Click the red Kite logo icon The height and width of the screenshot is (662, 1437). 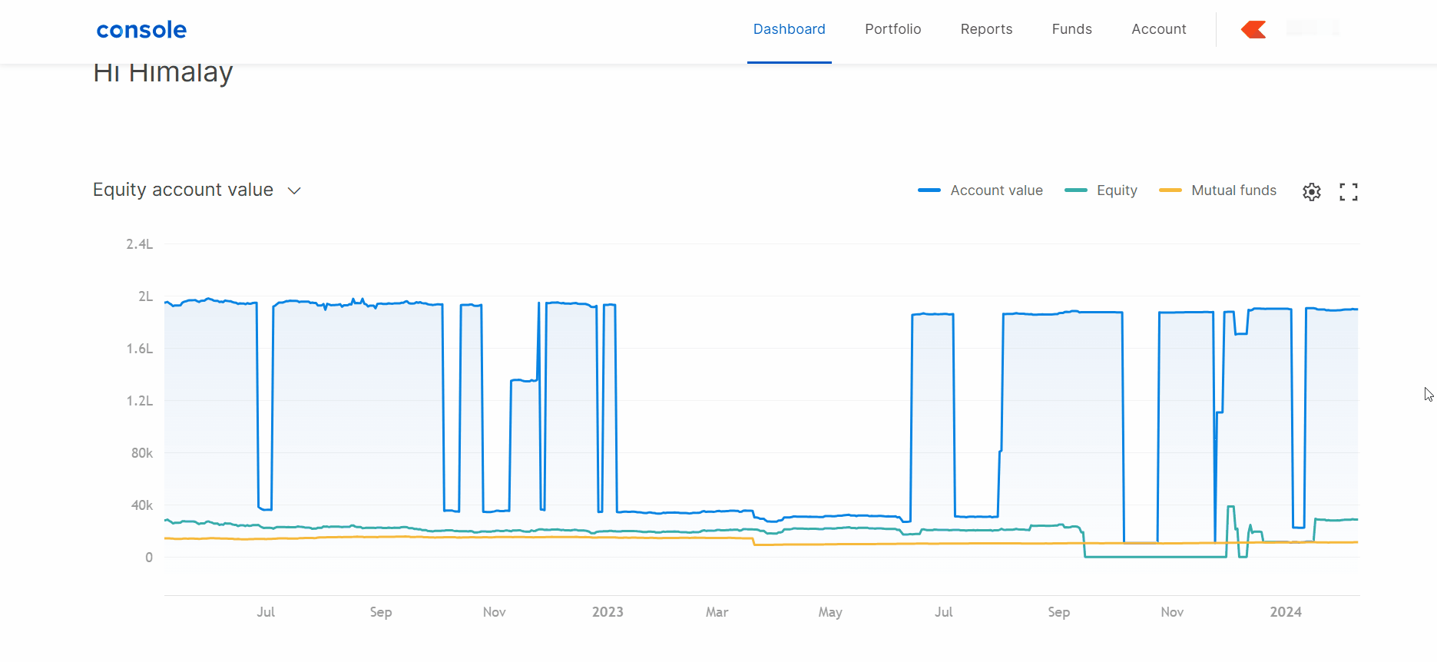click(x=1253, y=29)
